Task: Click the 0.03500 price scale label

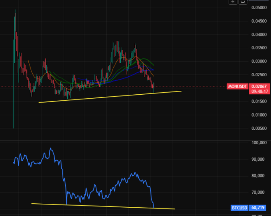Action: (259, 48)
